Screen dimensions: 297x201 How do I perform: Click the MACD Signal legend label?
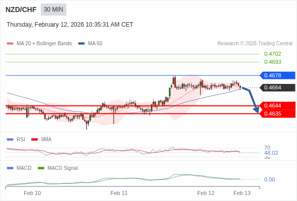pyautogui.click(x=63, y=168)
